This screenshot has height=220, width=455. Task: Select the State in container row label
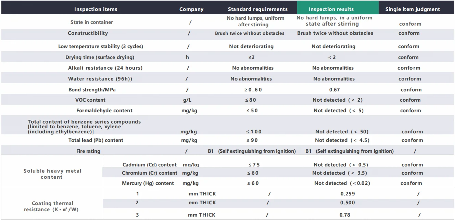pyautogui.click(x=92, y=22)
